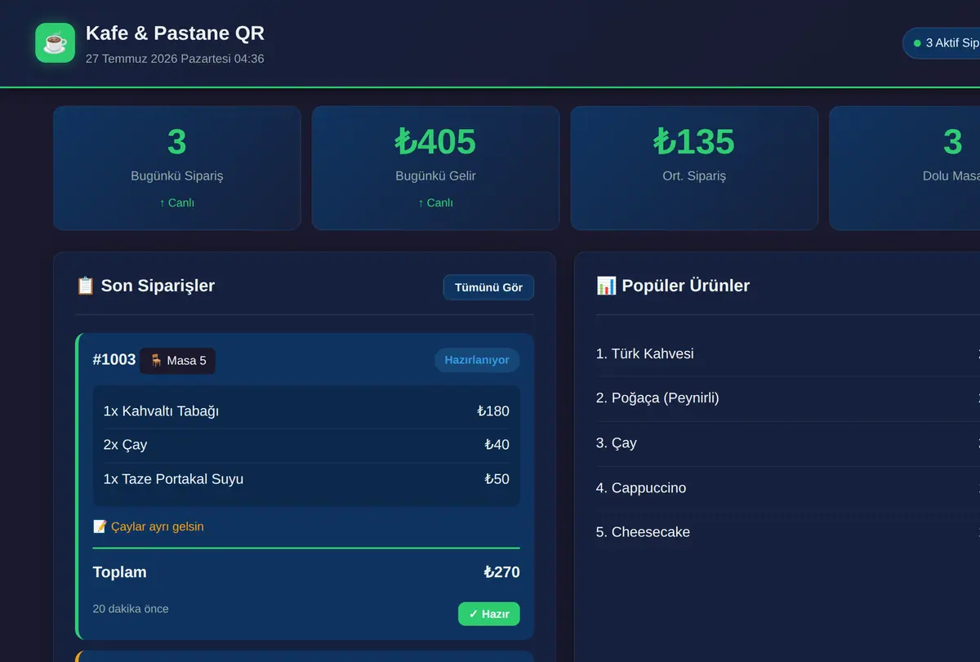Select the 1x Kahvaltı Tabağı line
980x662 pixels.
306,411
